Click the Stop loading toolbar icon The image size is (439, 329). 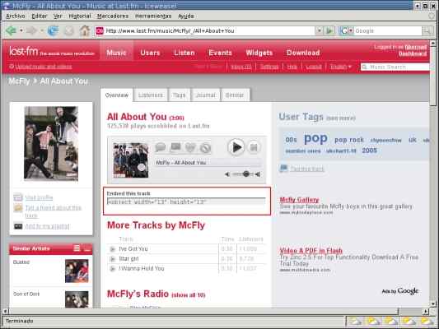click(x=69, y=30)
